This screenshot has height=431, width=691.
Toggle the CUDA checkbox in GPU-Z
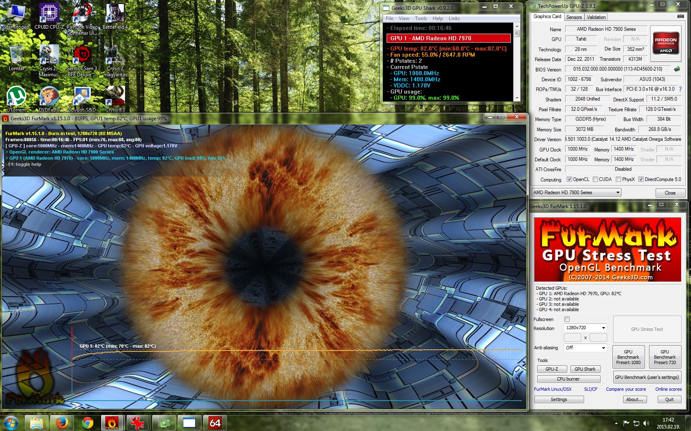tap(595, 179)
